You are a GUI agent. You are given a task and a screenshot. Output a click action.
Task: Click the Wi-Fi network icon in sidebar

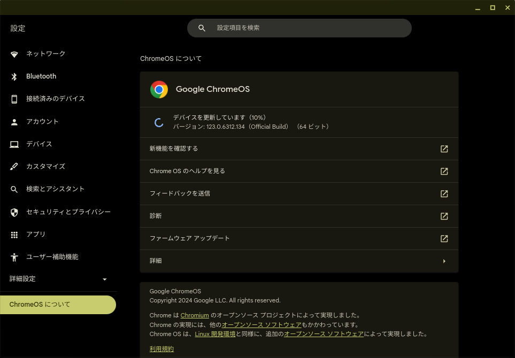point(14,54)
